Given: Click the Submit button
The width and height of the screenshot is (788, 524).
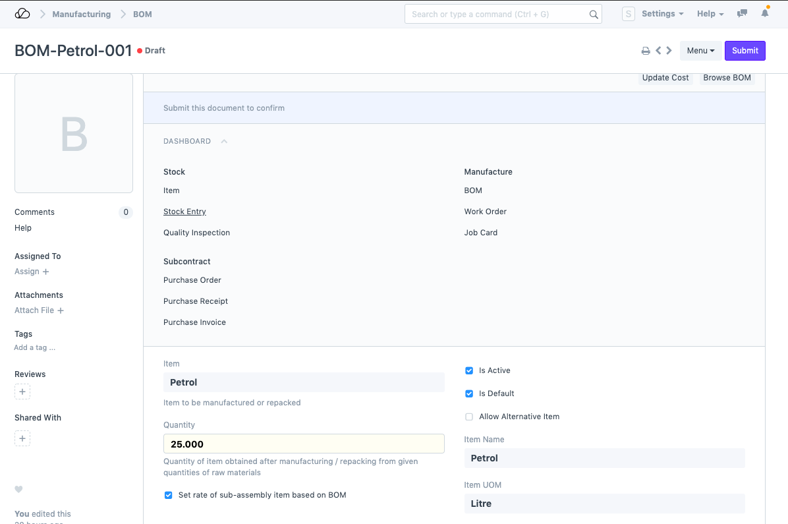Looking at the screenshot, I should click(x=745, y=51).
